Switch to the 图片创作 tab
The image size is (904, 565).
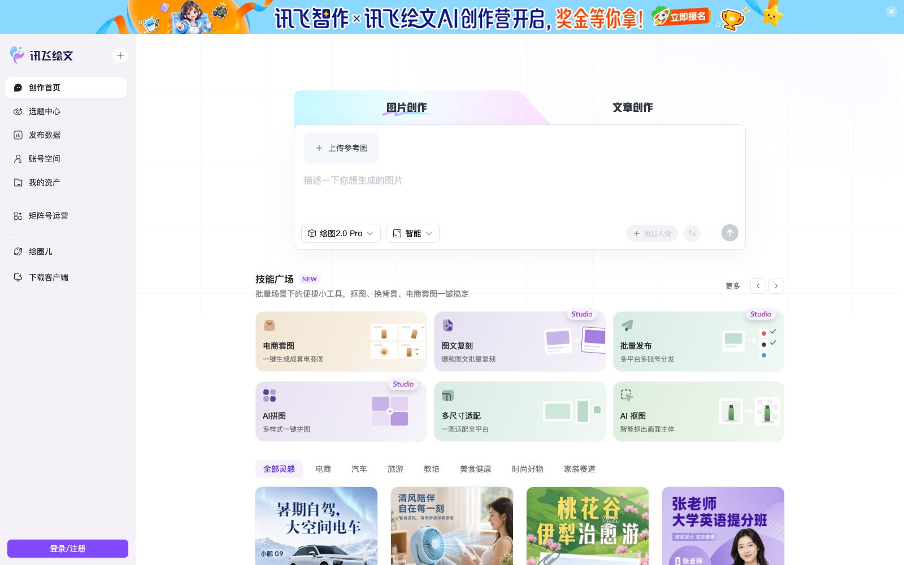click(x=407, y=107)
